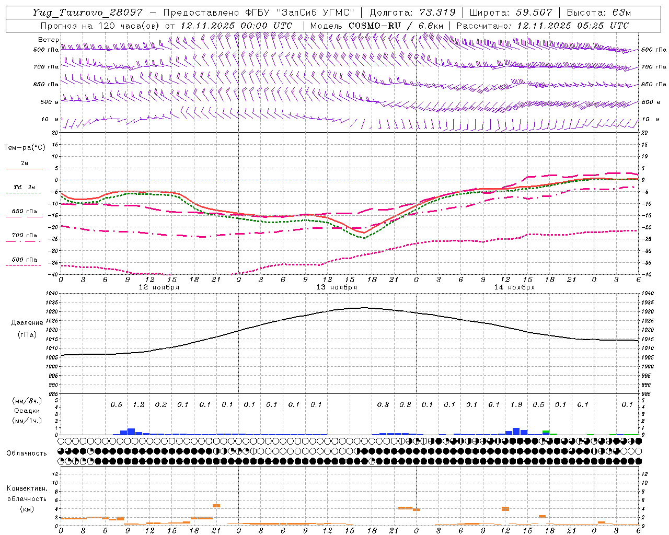Click the dash-dot line sample under 700 гПа legend
669x535 pixels.
[x=24, y=241]
